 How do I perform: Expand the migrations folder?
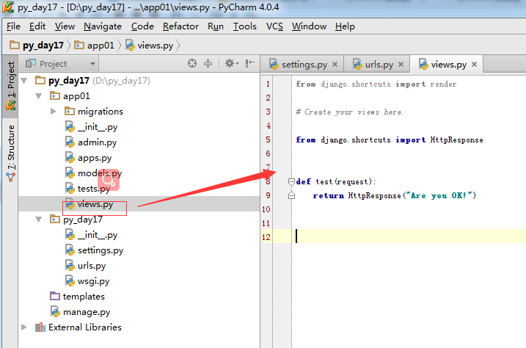[54, 112]
